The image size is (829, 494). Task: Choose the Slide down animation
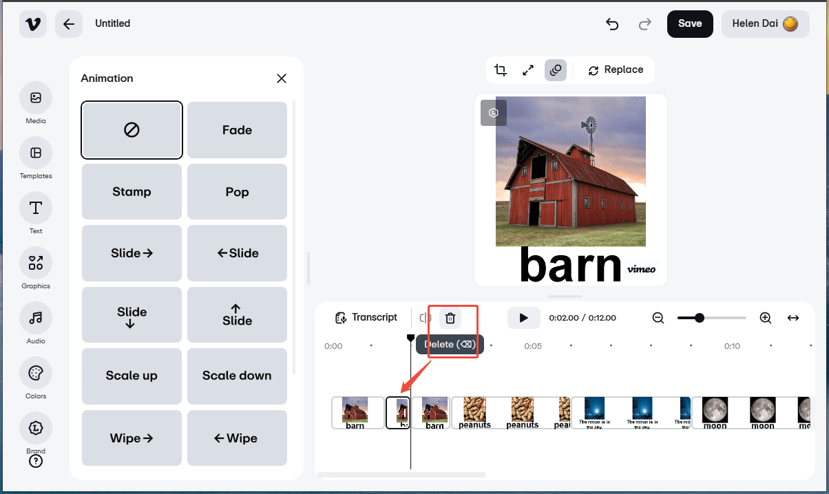[x=132, y=314]
